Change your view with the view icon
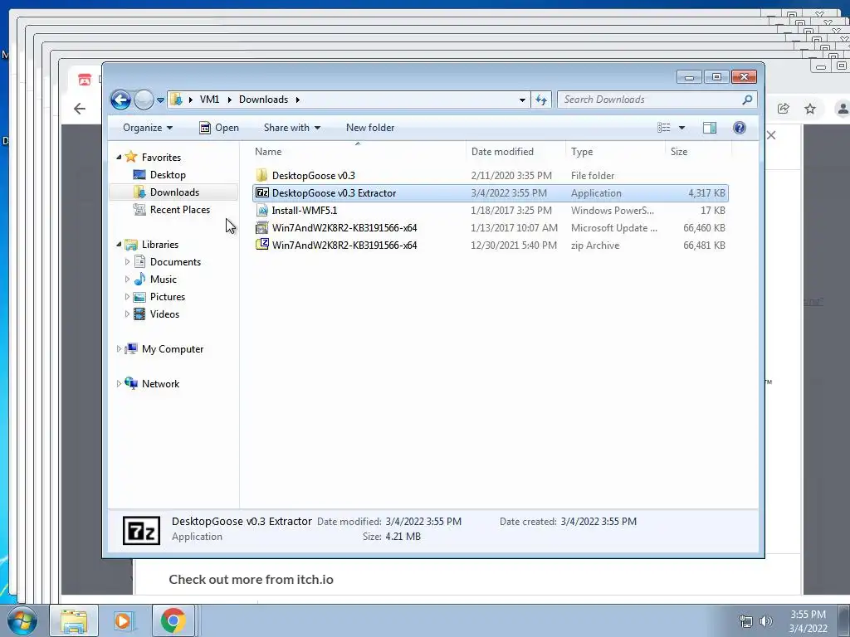The image size is (850, 637). click(x=663, y=128)
